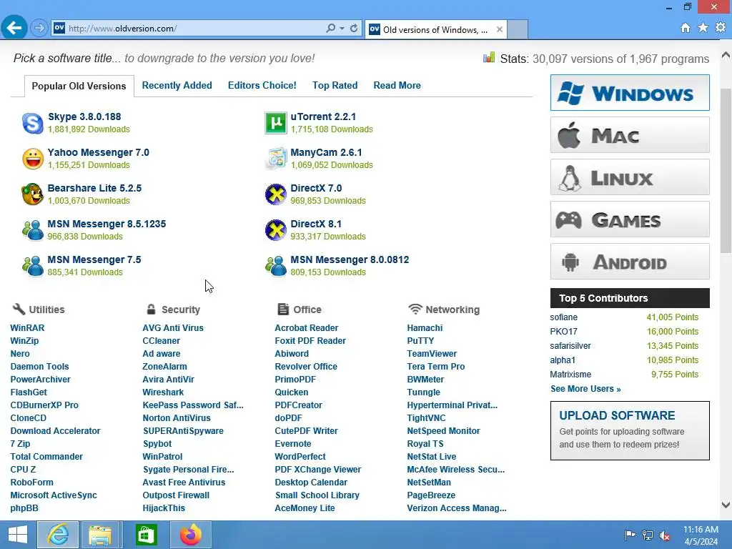732x549 pixels.
Task: Open the browser Home icon
Action: pyautogui.click(x=686, y=28)
